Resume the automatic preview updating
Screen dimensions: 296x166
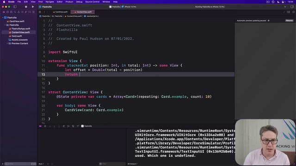(x=289, y=20)
